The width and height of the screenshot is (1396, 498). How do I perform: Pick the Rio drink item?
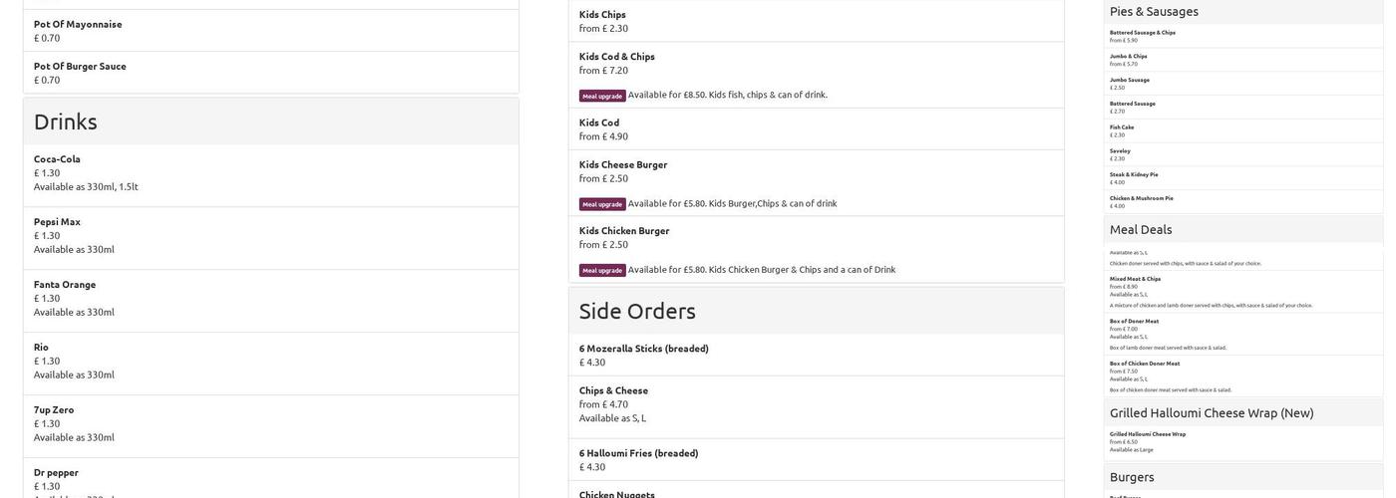point(41,348)
